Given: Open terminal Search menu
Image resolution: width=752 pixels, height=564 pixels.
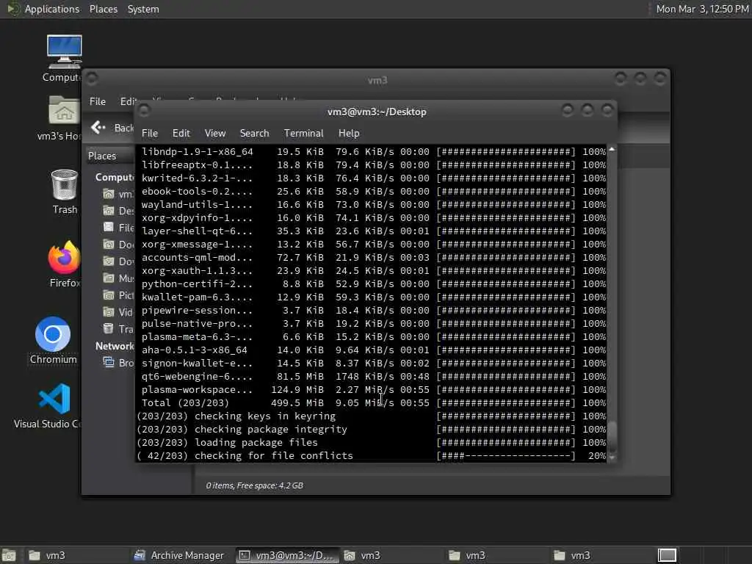Looking at the screenshot, I should coord(254,133).
